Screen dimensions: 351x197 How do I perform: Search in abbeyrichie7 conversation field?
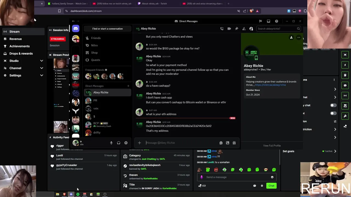coord(278,28)
